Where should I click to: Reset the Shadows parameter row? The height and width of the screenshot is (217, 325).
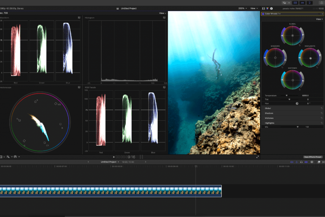(x=322, y=113)
